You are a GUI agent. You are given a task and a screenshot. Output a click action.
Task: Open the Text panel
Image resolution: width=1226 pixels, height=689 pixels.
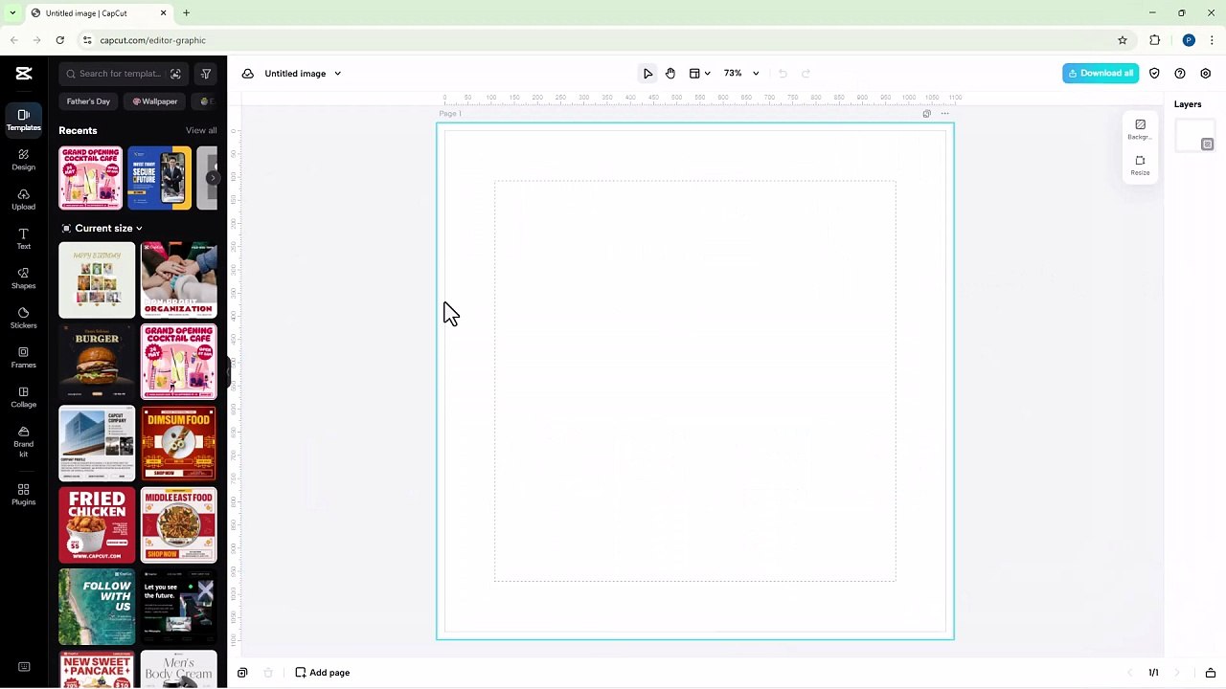pos(23,239)
